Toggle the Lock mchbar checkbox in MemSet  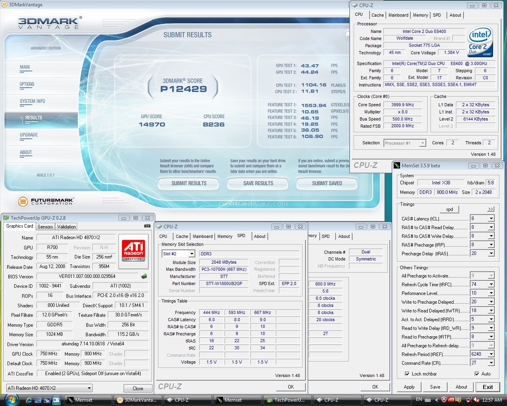(x=407, y=374)
